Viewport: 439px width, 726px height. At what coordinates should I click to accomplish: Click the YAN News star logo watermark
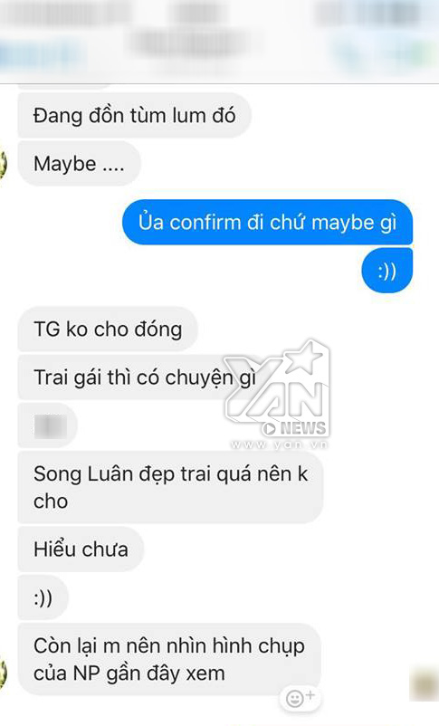point(276,388)
